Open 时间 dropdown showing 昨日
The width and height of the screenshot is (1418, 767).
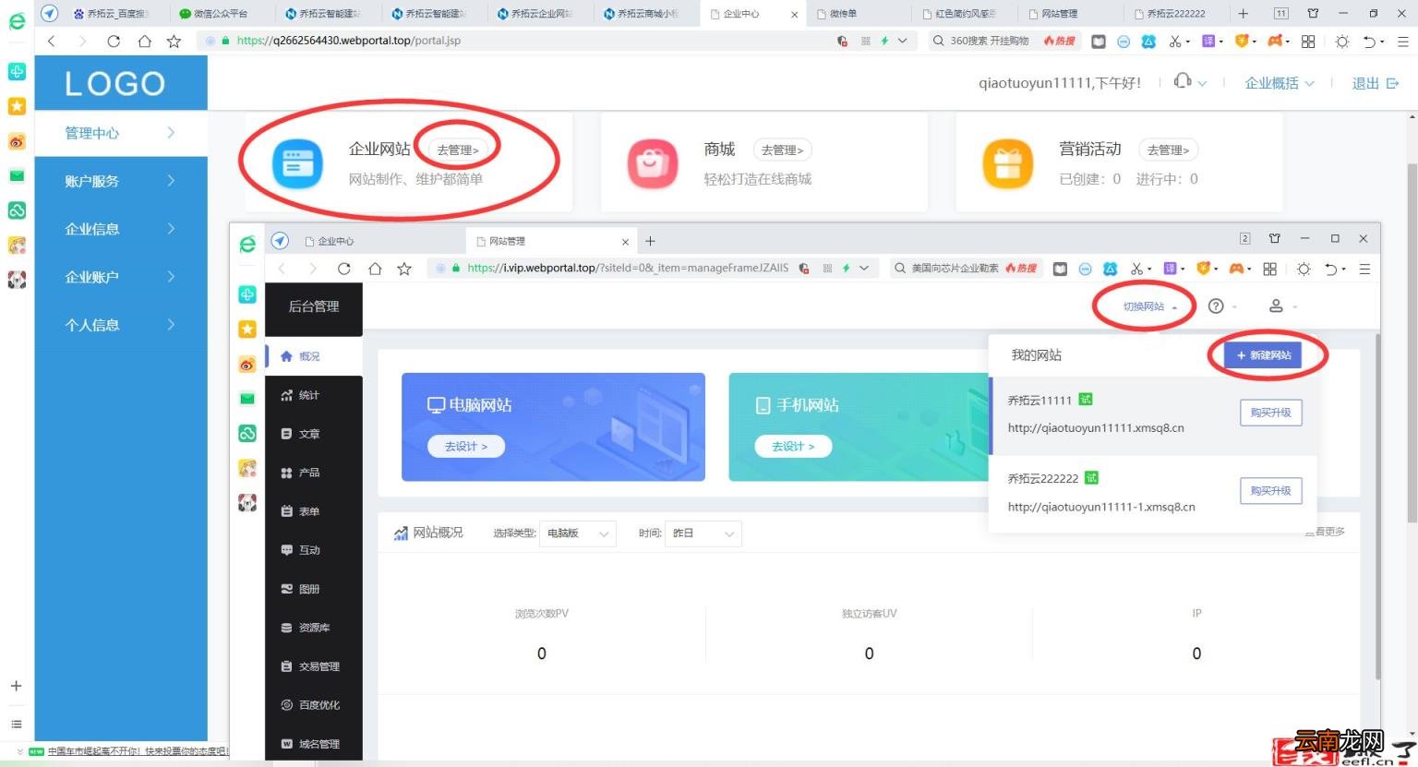pyautogui.click(x=703, y=533)
